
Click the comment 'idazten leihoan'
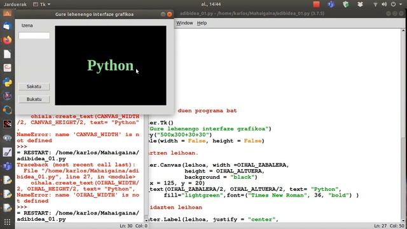[x=176, y=207]
